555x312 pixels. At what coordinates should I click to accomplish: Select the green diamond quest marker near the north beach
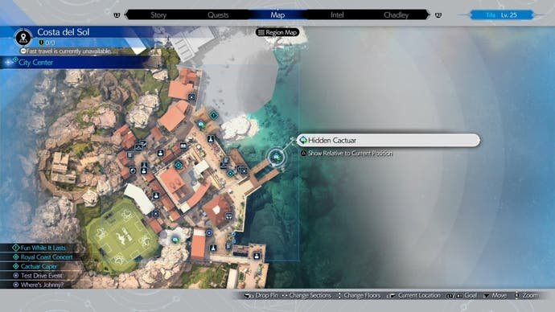(x=214, y=115)
